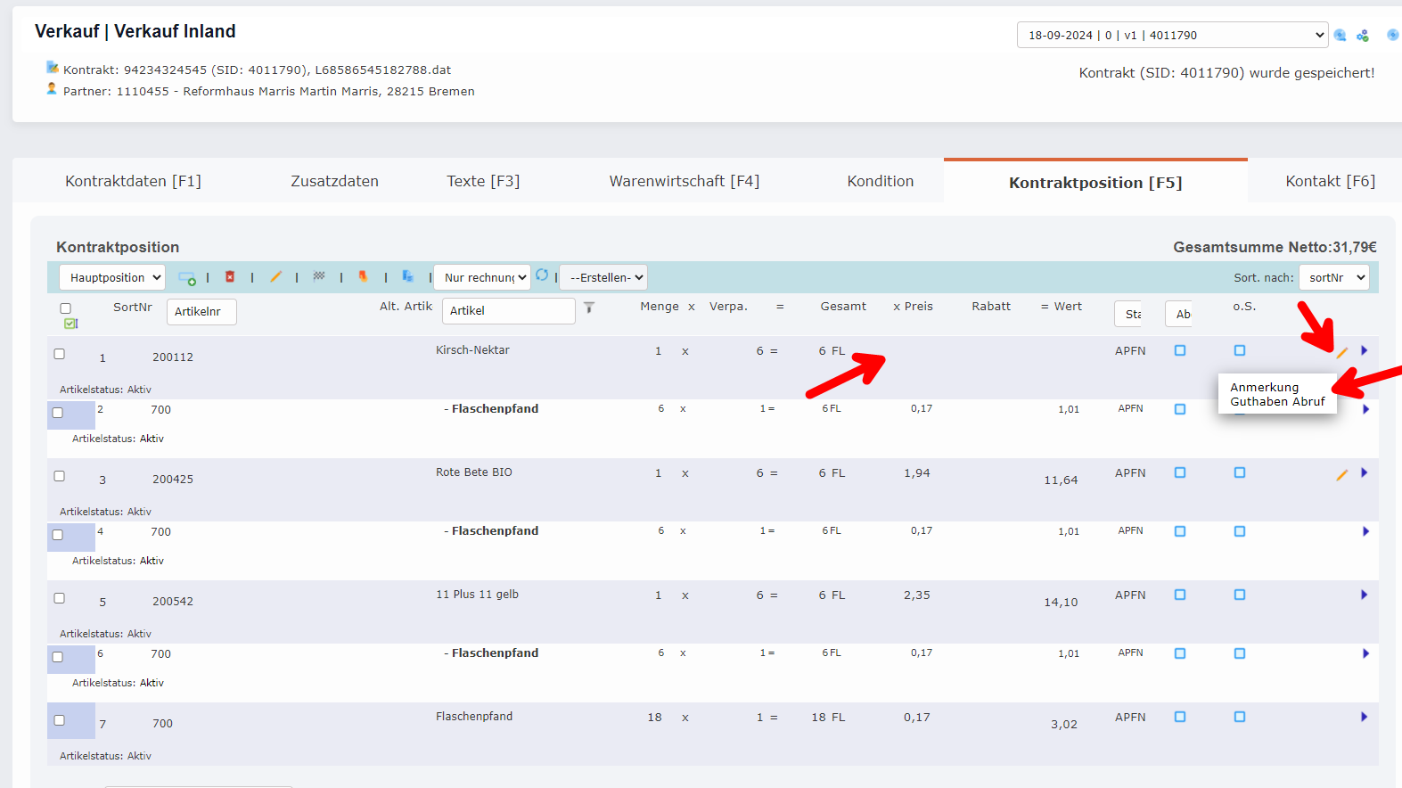This screenshot has width=1402, height=788.
Task: Click the gears with checkmark icon
Action: point(1363,36)
